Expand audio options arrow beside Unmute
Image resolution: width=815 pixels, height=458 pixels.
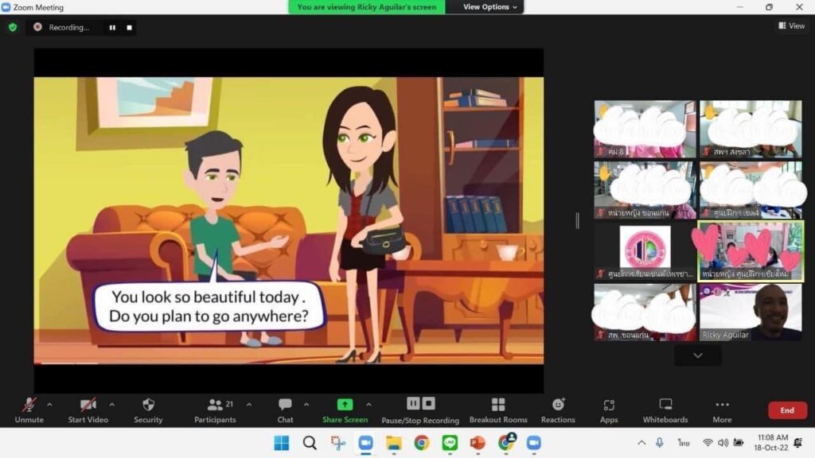(49, 404)
